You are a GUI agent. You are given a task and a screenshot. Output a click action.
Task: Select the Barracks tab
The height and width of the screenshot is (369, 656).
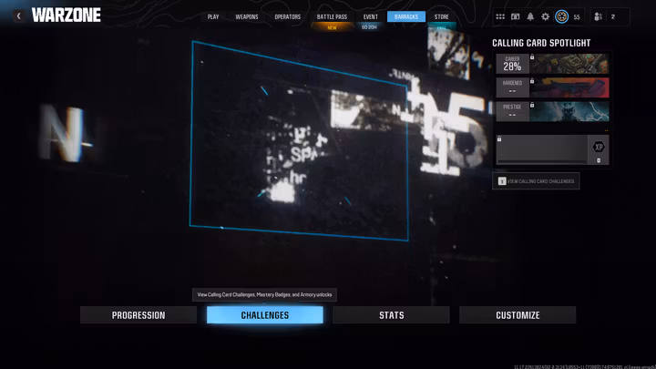(x=406, y=16)
